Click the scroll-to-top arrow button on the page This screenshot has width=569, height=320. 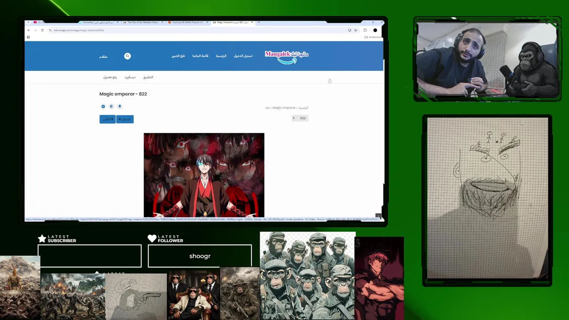tap(378, 216)
